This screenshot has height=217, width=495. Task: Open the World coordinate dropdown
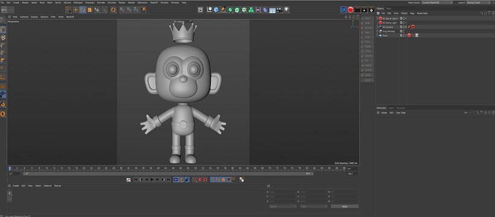coord(283,206)
